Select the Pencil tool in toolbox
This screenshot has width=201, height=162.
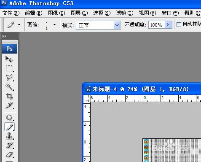pyautogui.click(x=9, y=127)
